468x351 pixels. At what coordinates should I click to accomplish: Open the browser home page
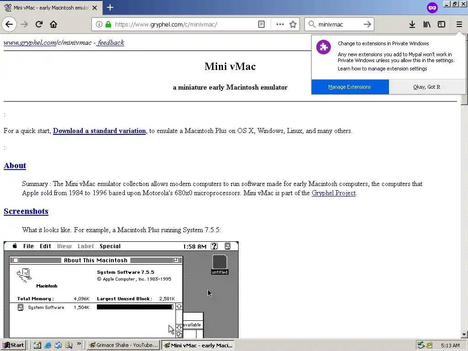pyautogui.click(x=53, y=24)
